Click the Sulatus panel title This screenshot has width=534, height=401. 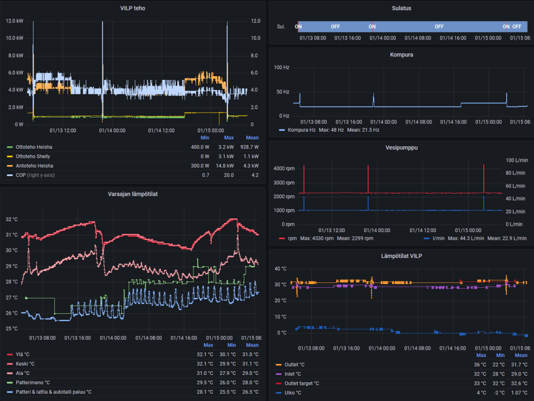(401, 8)
